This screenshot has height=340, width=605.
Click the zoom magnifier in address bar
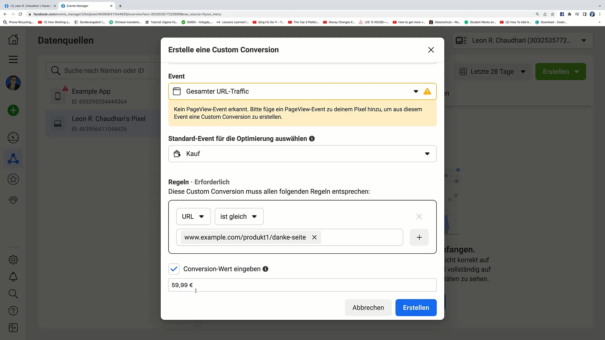point(537,14)
